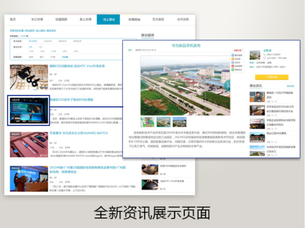Open the news thumbnail of the seated man
Screen dimensions: 305x228
tap(257, 97)
